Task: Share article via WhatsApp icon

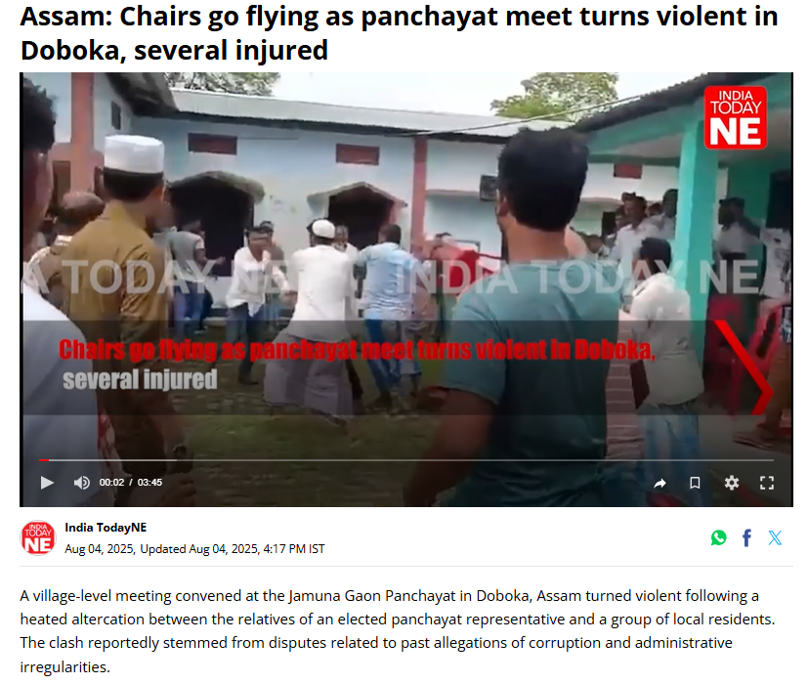Action: pos(718,537)
